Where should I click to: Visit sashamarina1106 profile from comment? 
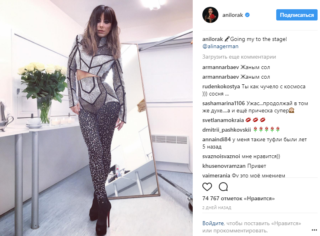click(x=224, y=104)
